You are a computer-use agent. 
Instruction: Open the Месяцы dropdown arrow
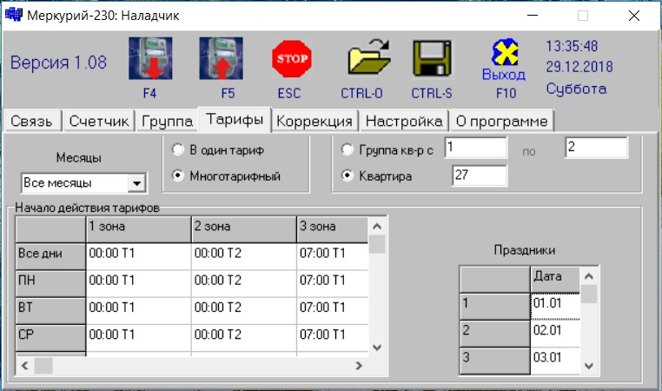click(x=136, y=183)
